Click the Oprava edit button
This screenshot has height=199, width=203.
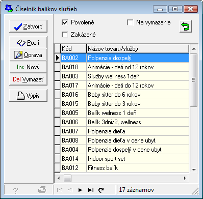[x=28, y=55]
